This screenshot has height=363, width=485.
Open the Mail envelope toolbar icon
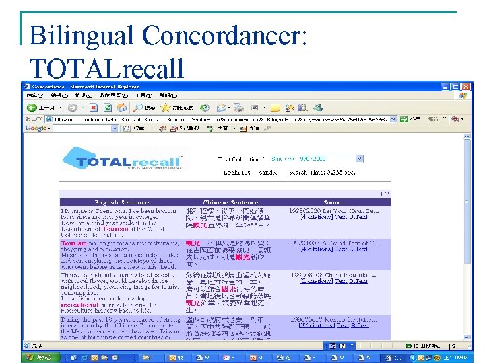221,108
